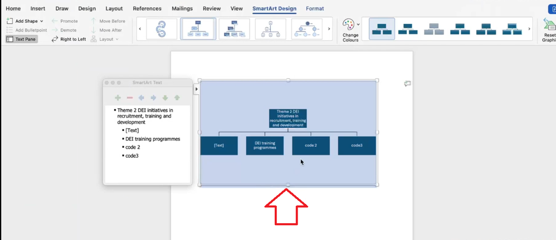The image size is (556, 240).
Task: Select the Theme 2 DEI top box in chart
Action: [x=288, y=118]
